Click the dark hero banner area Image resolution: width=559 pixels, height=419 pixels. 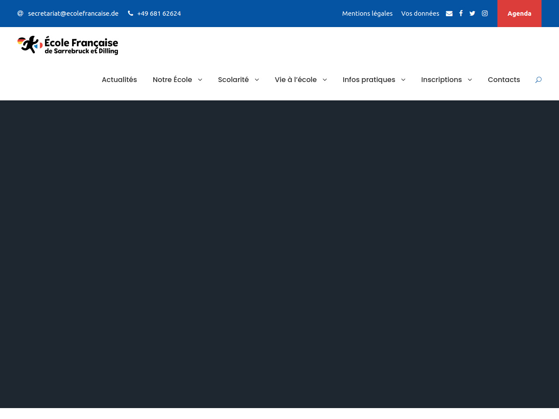(279, 253)
